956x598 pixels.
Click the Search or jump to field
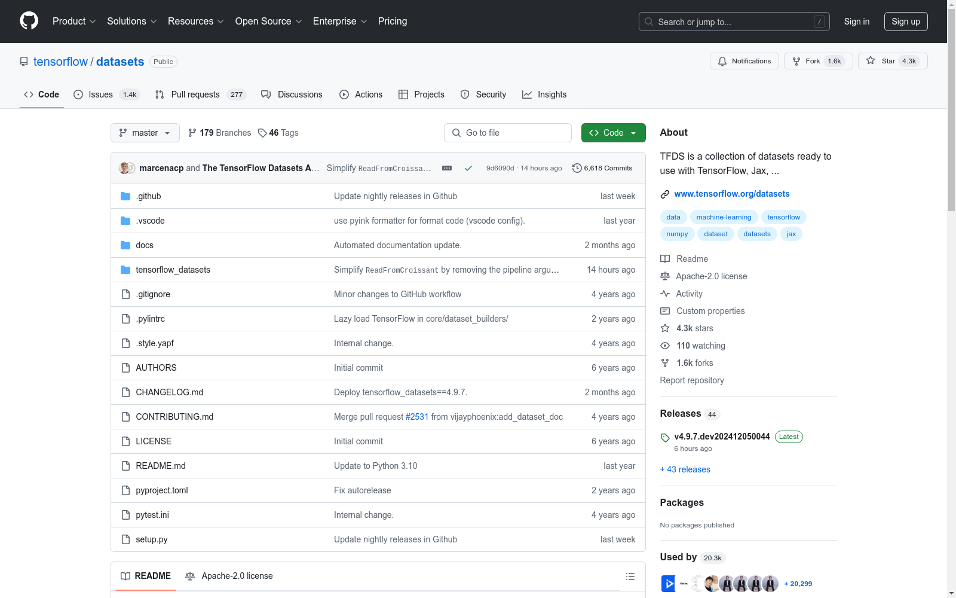point(734,22)
